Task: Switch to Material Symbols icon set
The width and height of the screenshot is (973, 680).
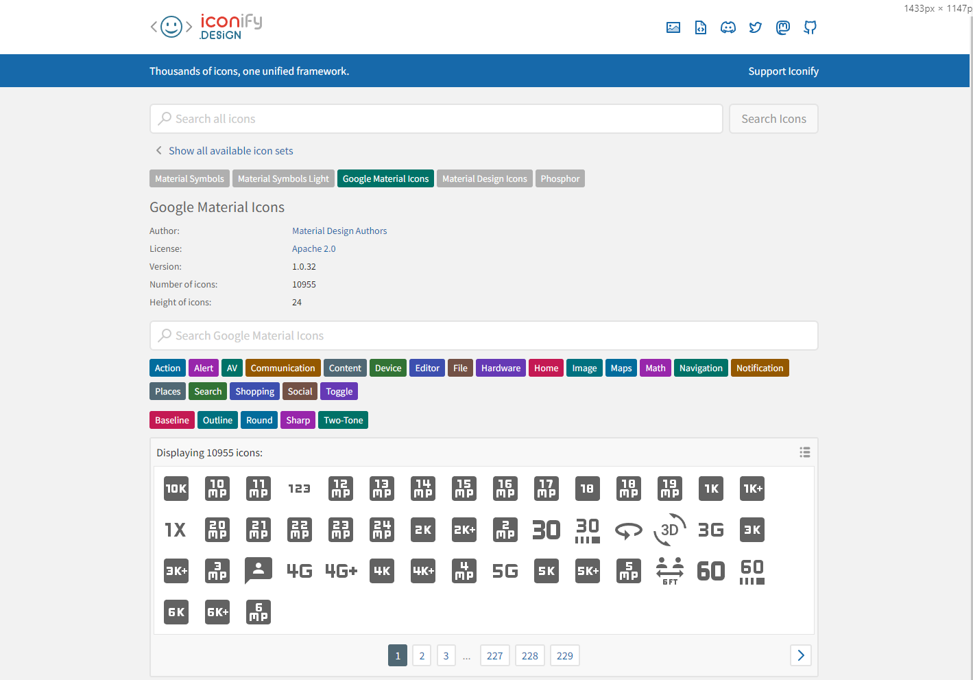Action: tap(189, 178)
